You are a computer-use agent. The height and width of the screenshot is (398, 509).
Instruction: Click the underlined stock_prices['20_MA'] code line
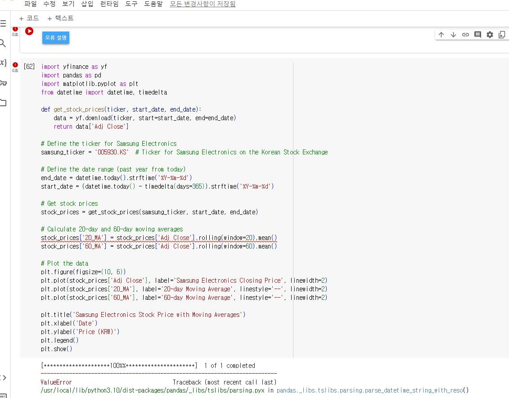[159, 238]
